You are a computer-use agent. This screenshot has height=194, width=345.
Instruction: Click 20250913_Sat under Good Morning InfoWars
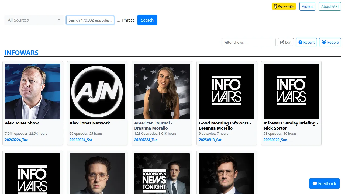(210, 140)
